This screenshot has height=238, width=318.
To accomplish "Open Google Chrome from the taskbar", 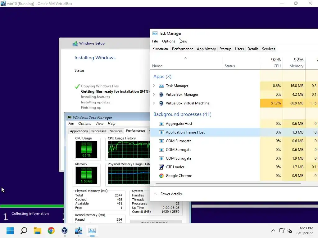I will (x=51, y=231).
